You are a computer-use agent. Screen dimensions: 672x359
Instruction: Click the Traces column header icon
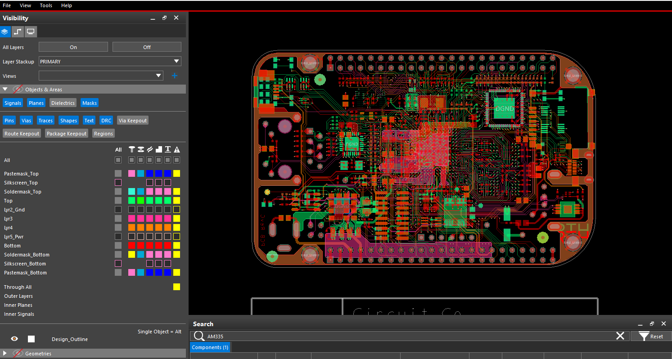coord(149,149)
